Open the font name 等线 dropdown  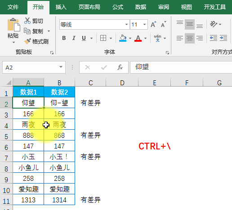tap(126, 24)
